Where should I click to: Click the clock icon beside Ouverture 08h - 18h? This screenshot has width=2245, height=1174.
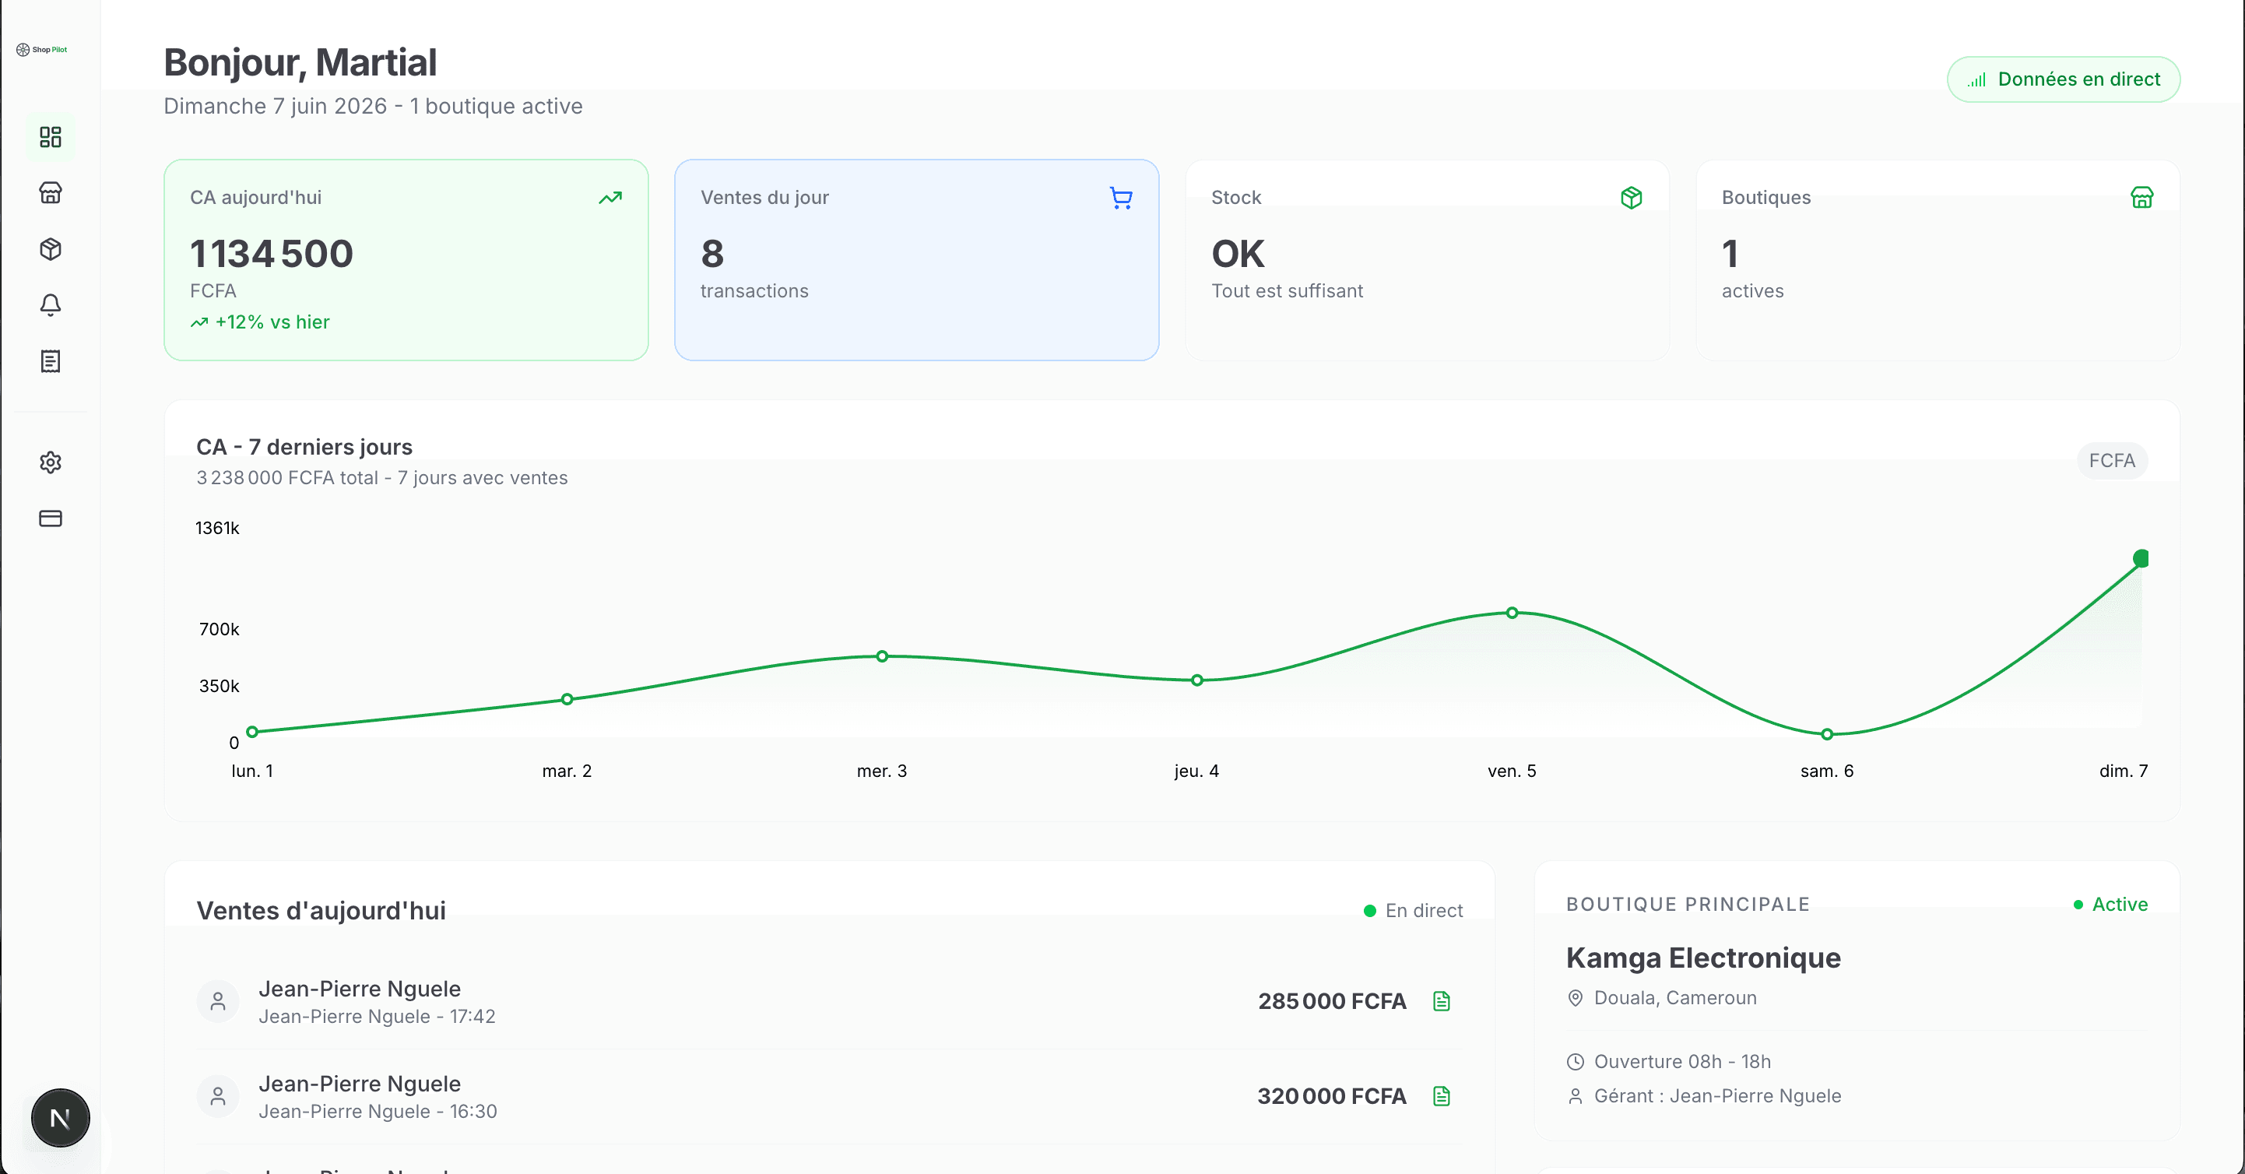coord(1576,1062)
